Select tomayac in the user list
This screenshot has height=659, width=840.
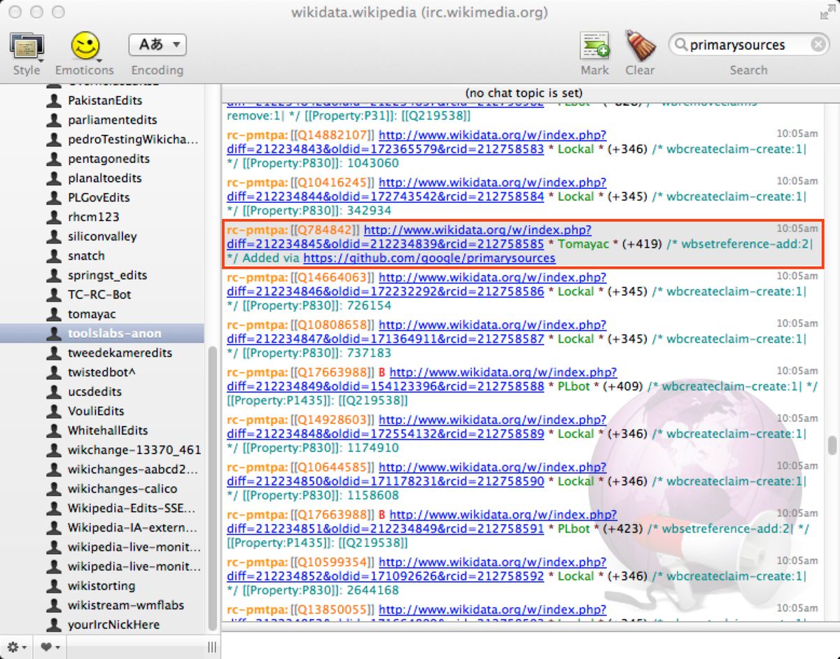pos(92,314)
